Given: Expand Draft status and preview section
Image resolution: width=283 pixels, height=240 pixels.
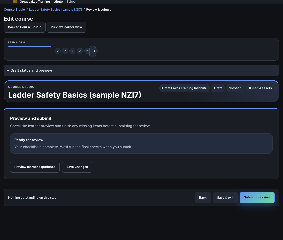Looking at the screenshot, I should coord(141,70).
